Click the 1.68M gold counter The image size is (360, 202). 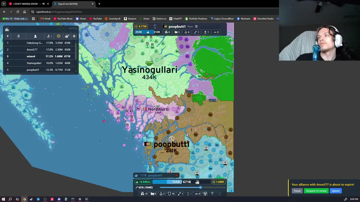coord(219,182)
